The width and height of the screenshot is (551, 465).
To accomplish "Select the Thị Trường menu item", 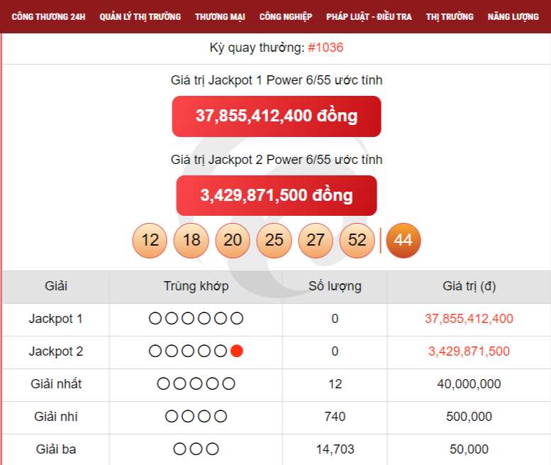I will [x=450, y=16].
